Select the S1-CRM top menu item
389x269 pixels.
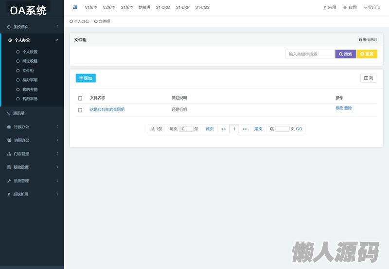163,7
